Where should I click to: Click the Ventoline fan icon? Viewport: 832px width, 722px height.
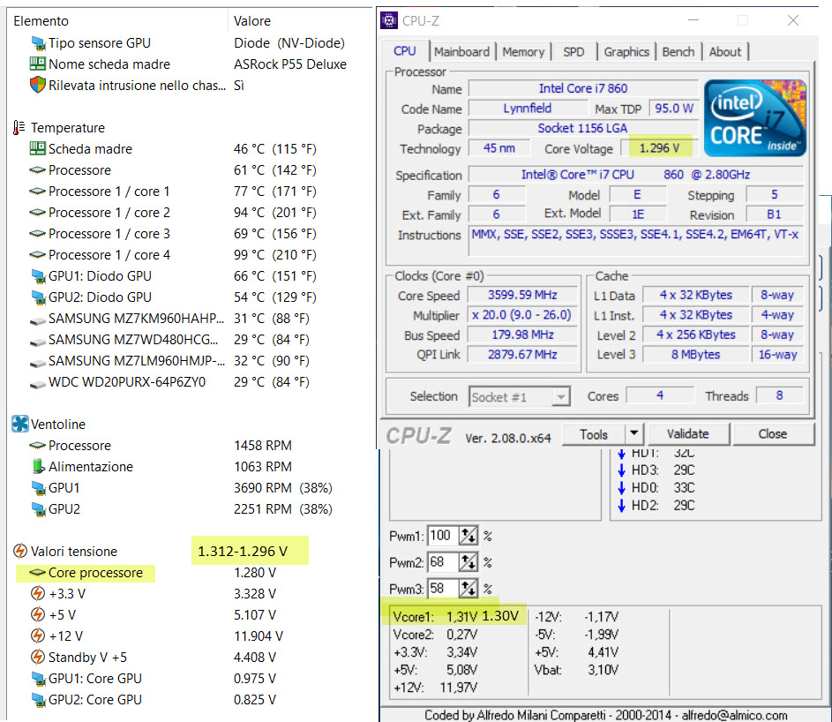[19, 424]
